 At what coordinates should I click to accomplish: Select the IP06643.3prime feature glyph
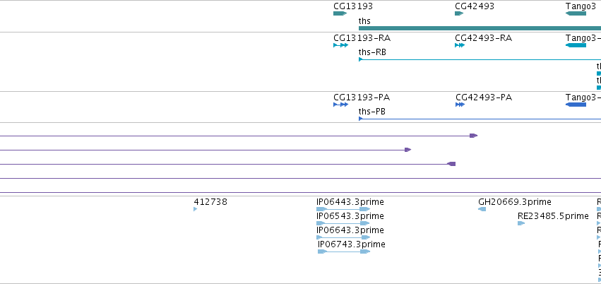pyautogui.click(x=343, y=237)
